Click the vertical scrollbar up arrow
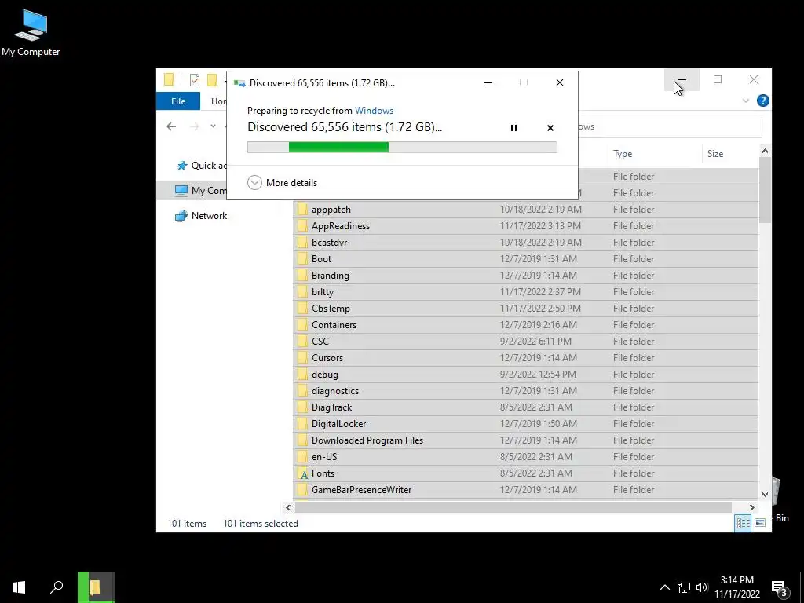Image resolution: width=804 pixels, height=603 pixels. 765,151
